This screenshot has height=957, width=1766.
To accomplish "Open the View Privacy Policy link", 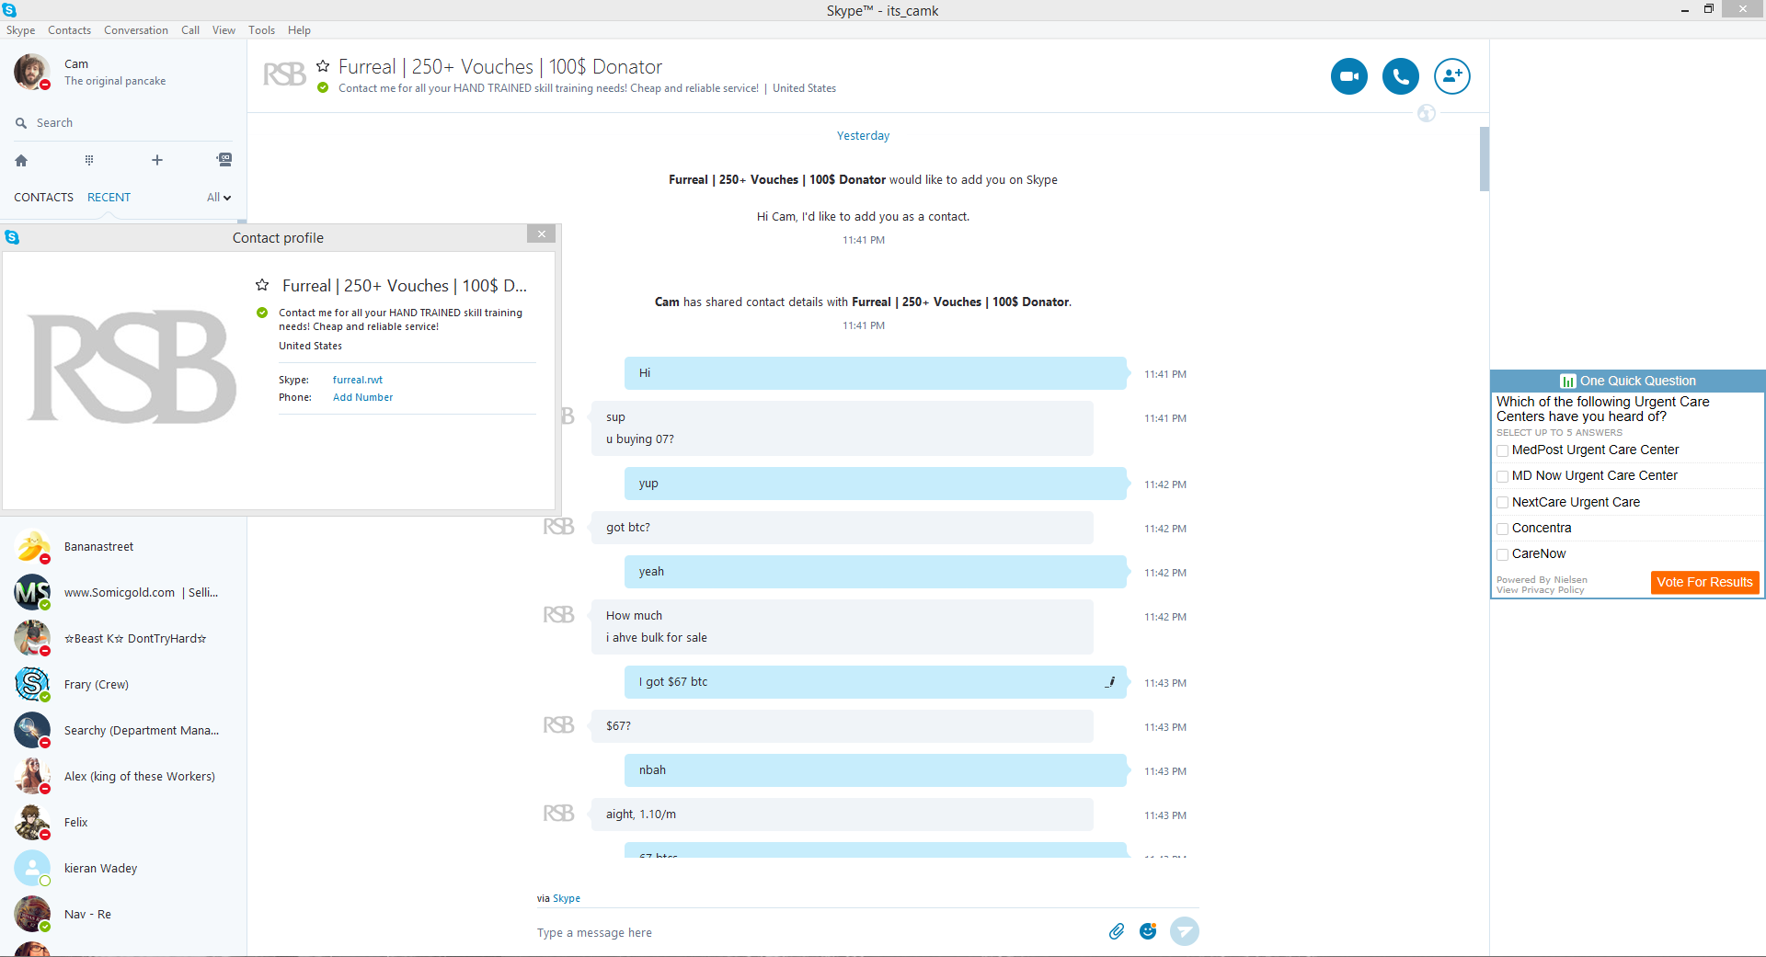I will click(x=1540, y=590).
